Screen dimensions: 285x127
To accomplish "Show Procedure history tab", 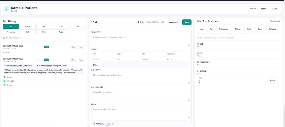I will pos(11,32).
